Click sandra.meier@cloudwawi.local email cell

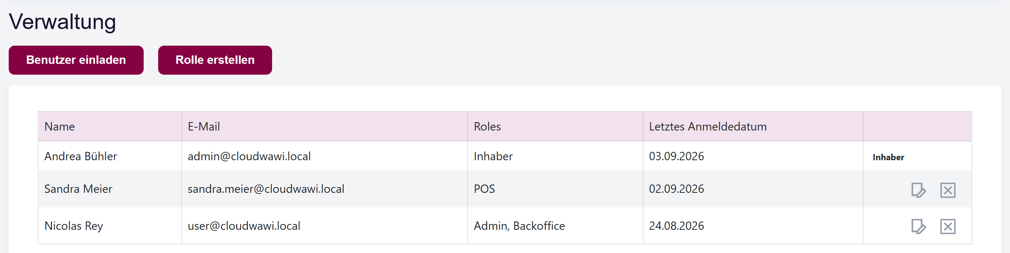coord(325,189)
